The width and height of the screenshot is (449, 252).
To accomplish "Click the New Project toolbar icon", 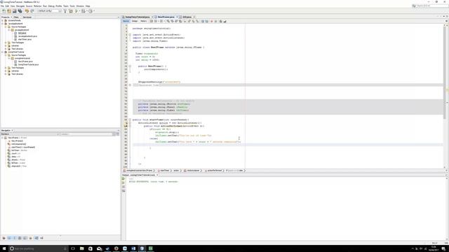I will (9, 11).
